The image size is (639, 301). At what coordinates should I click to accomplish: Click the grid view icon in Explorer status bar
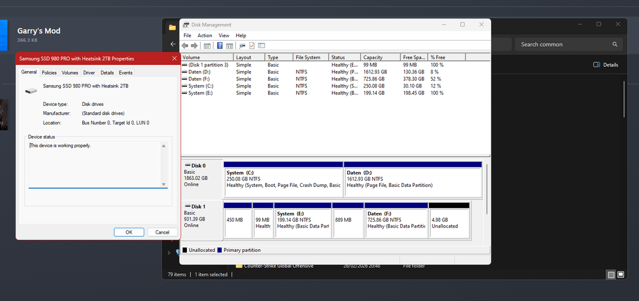pyautogui.click(x=621, y=274)
